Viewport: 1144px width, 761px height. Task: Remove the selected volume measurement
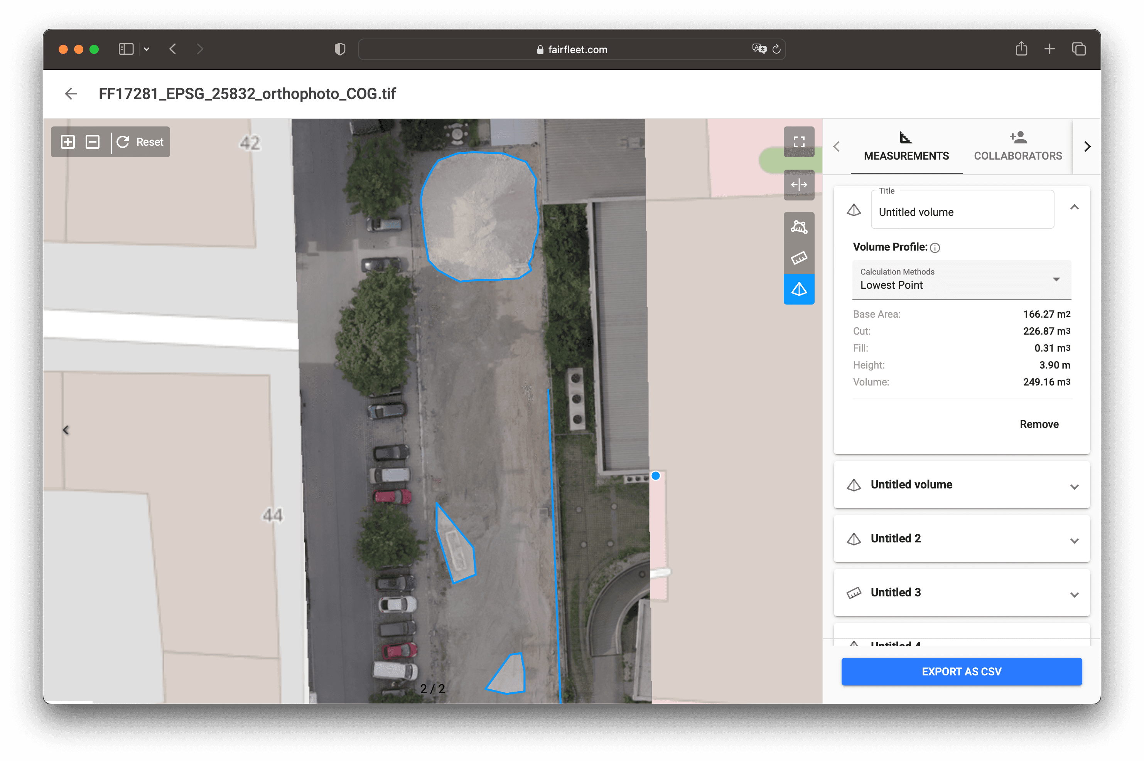pyautogui.click(x=1039, y=424)
